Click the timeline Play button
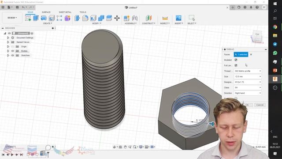Viewport: 282px width, 159px height. 12,155
